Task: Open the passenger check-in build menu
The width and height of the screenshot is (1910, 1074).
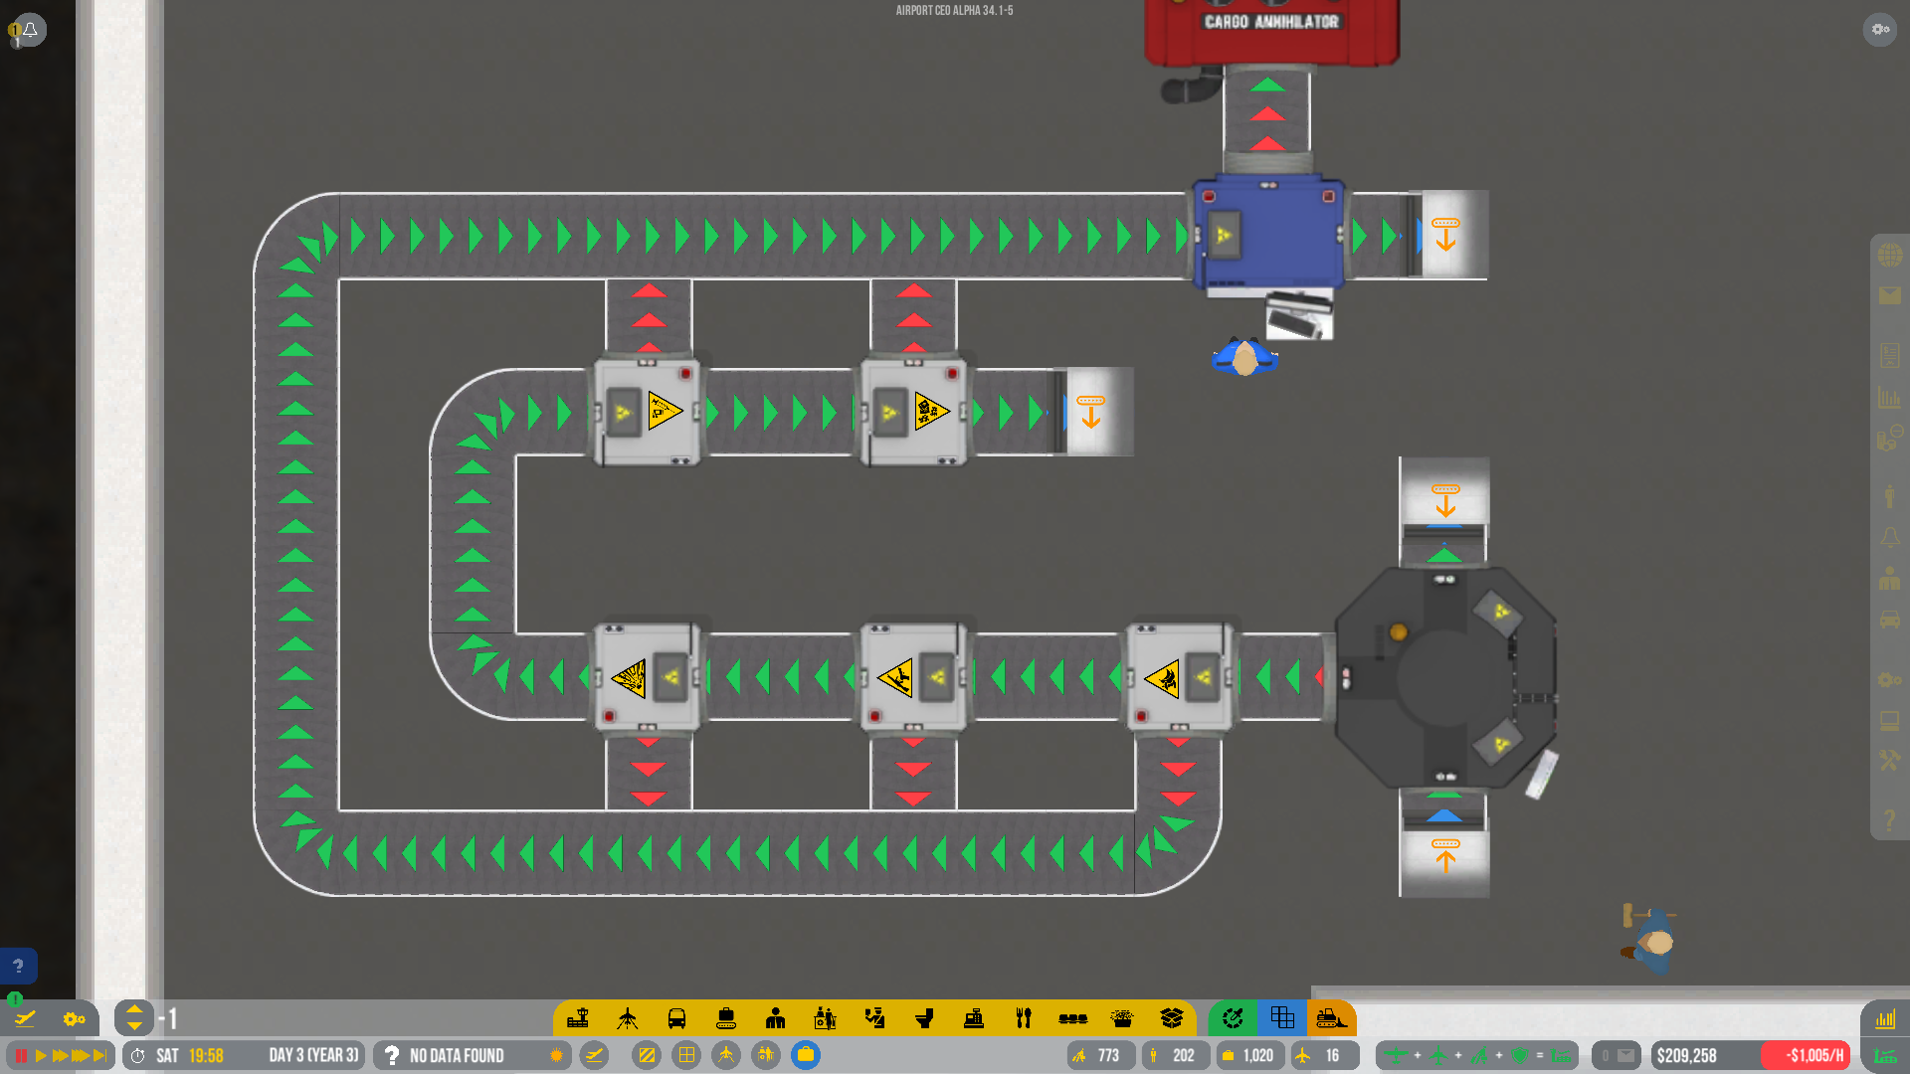Action: point(826,1018)
